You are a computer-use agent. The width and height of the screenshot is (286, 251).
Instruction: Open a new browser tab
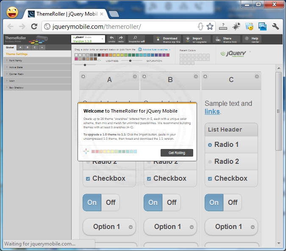114,14
